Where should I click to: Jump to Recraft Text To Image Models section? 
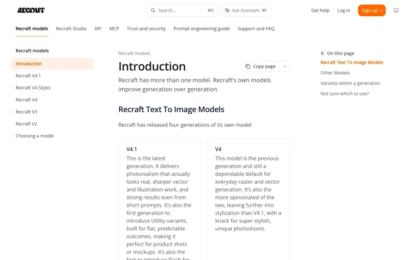click(352, 62)
